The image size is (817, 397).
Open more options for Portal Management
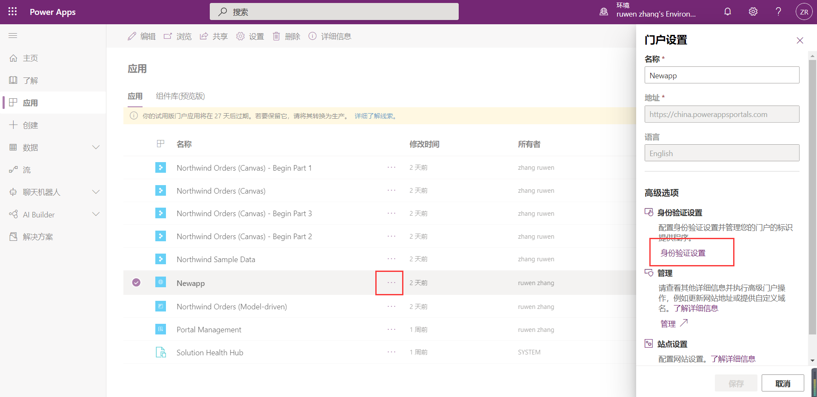coord(391,329)
